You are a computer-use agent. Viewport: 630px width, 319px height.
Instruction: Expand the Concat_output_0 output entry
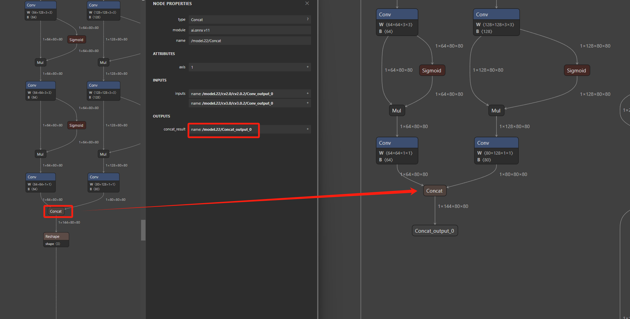(x=308, y=129)
